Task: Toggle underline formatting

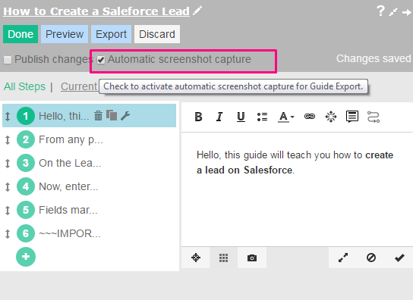Action: 241,117
